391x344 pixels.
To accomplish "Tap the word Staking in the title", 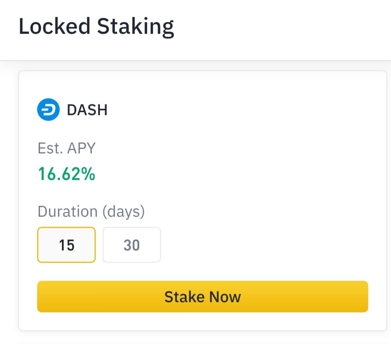I will (135, 27).
